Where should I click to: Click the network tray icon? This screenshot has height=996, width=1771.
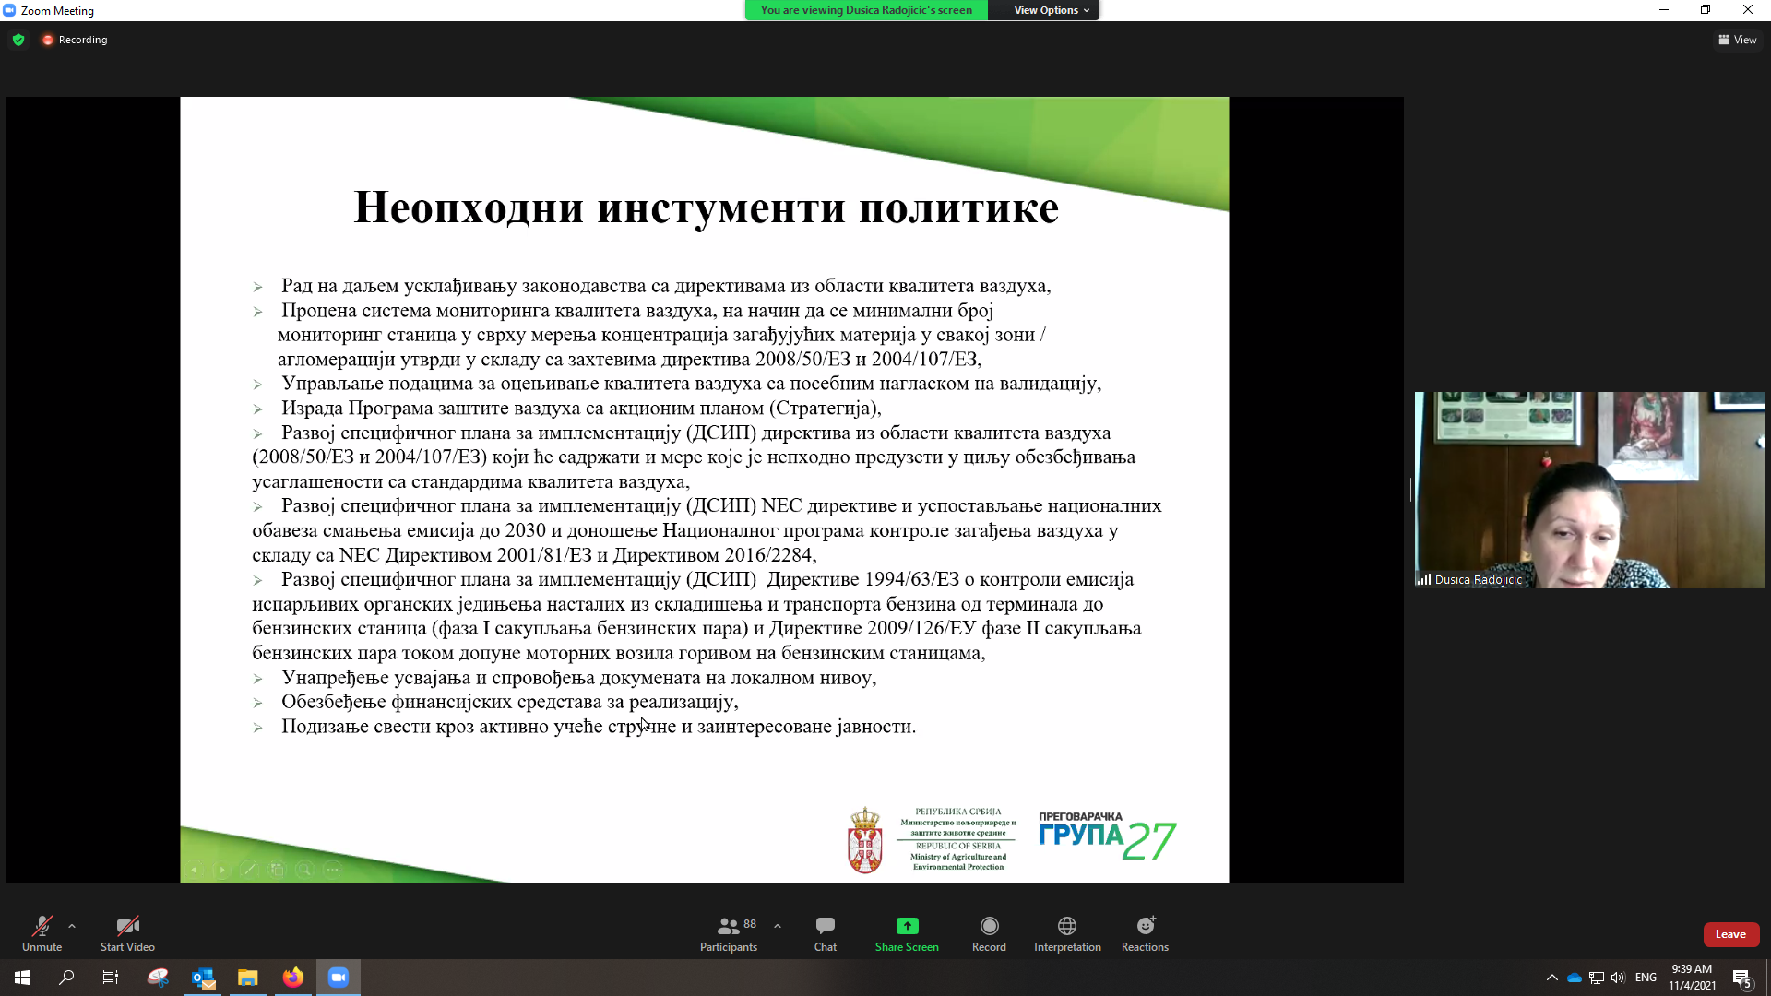[x=1596, y=978]
